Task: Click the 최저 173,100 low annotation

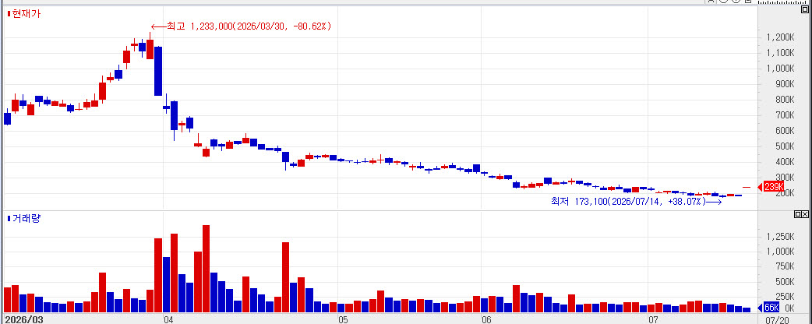Action: (x=637, y=202)
